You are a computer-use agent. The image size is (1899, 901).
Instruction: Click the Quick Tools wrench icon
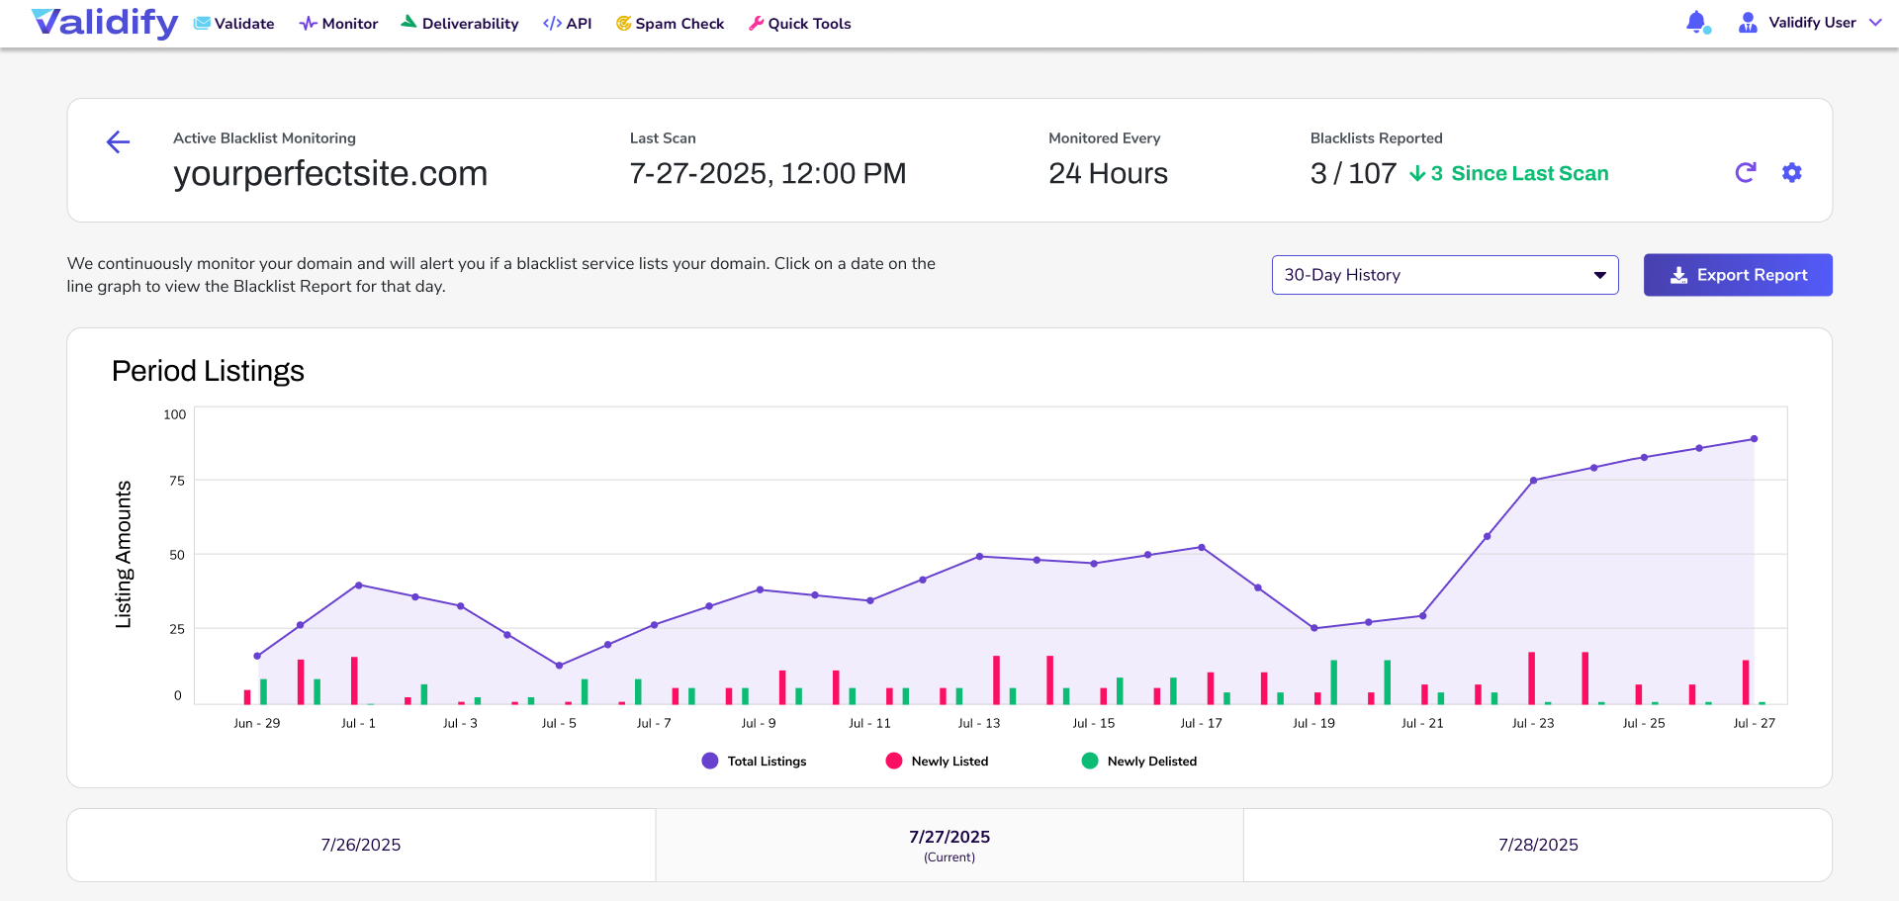756,23
